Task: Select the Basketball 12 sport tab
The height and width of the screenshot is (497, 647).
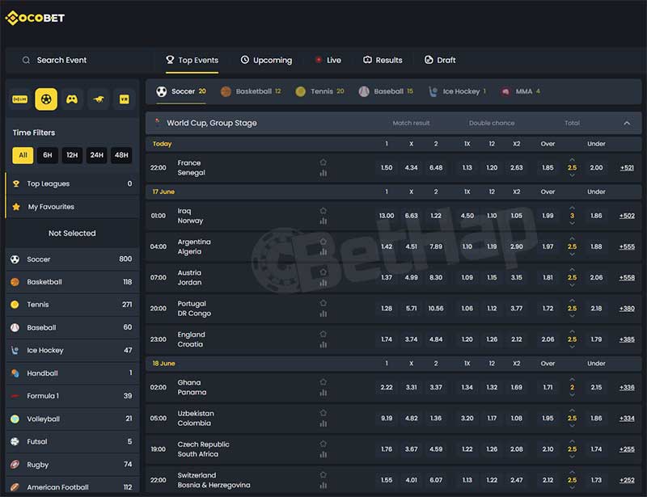Action: (251, 91)
